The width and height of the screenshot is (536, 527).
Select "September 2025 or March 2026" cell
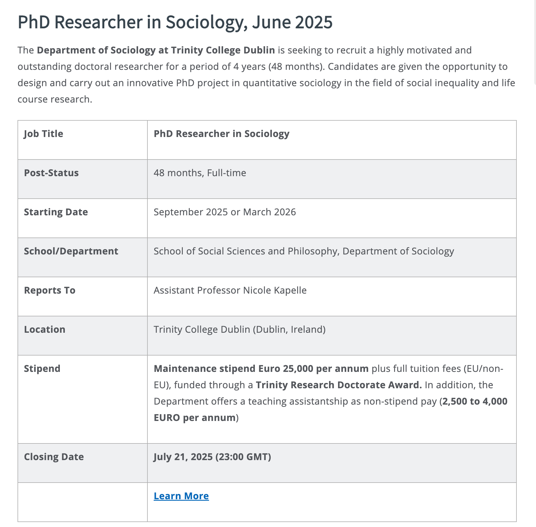click(225, 212)
